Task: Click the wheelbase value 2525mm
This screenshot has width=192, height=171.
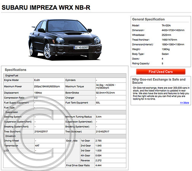Action: coord(166,35)
